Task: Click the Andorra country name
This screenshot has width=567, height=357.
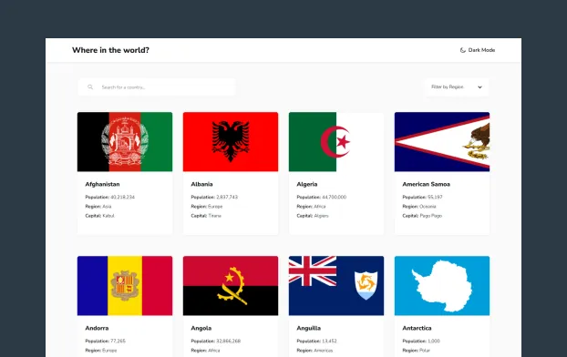Action: pos(97,328)
